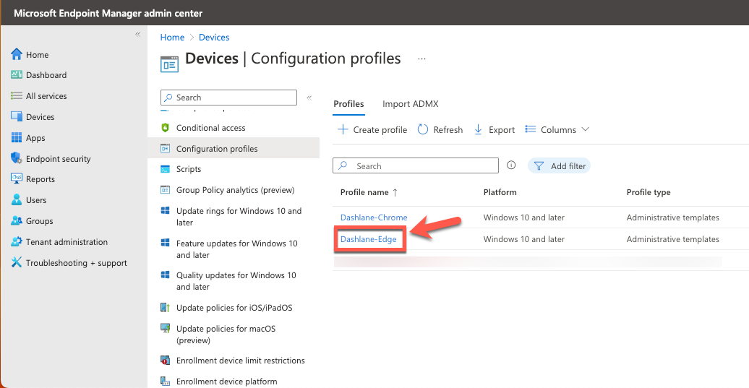
Task: Click the Profile type column header
Action: coord(649,192)
